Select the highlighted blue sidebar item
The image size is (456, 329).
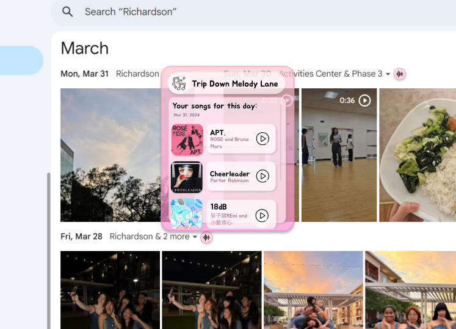coord(20,60)
